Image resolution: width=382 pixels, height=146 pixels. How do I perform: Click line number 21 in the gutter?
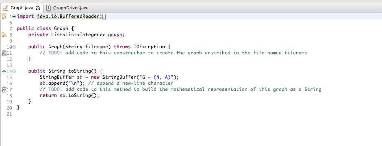(9, 114)
